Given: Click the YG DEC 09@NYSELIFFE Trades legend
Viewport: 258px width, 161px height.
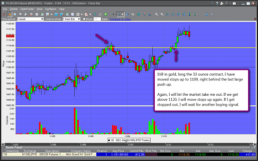Looking at the screenshot, I should pos(129,140).
